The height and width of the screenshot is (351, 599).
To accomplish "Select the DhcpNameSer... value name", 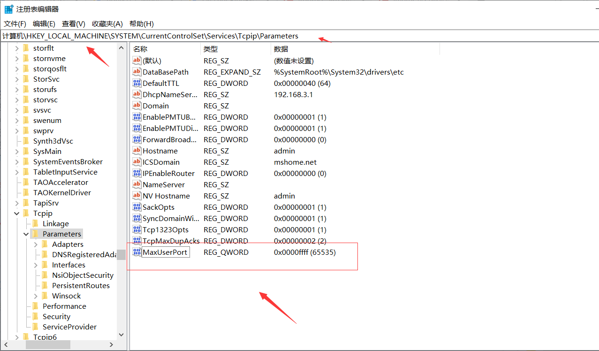I will pyautogui.click(x=170, y=94).
